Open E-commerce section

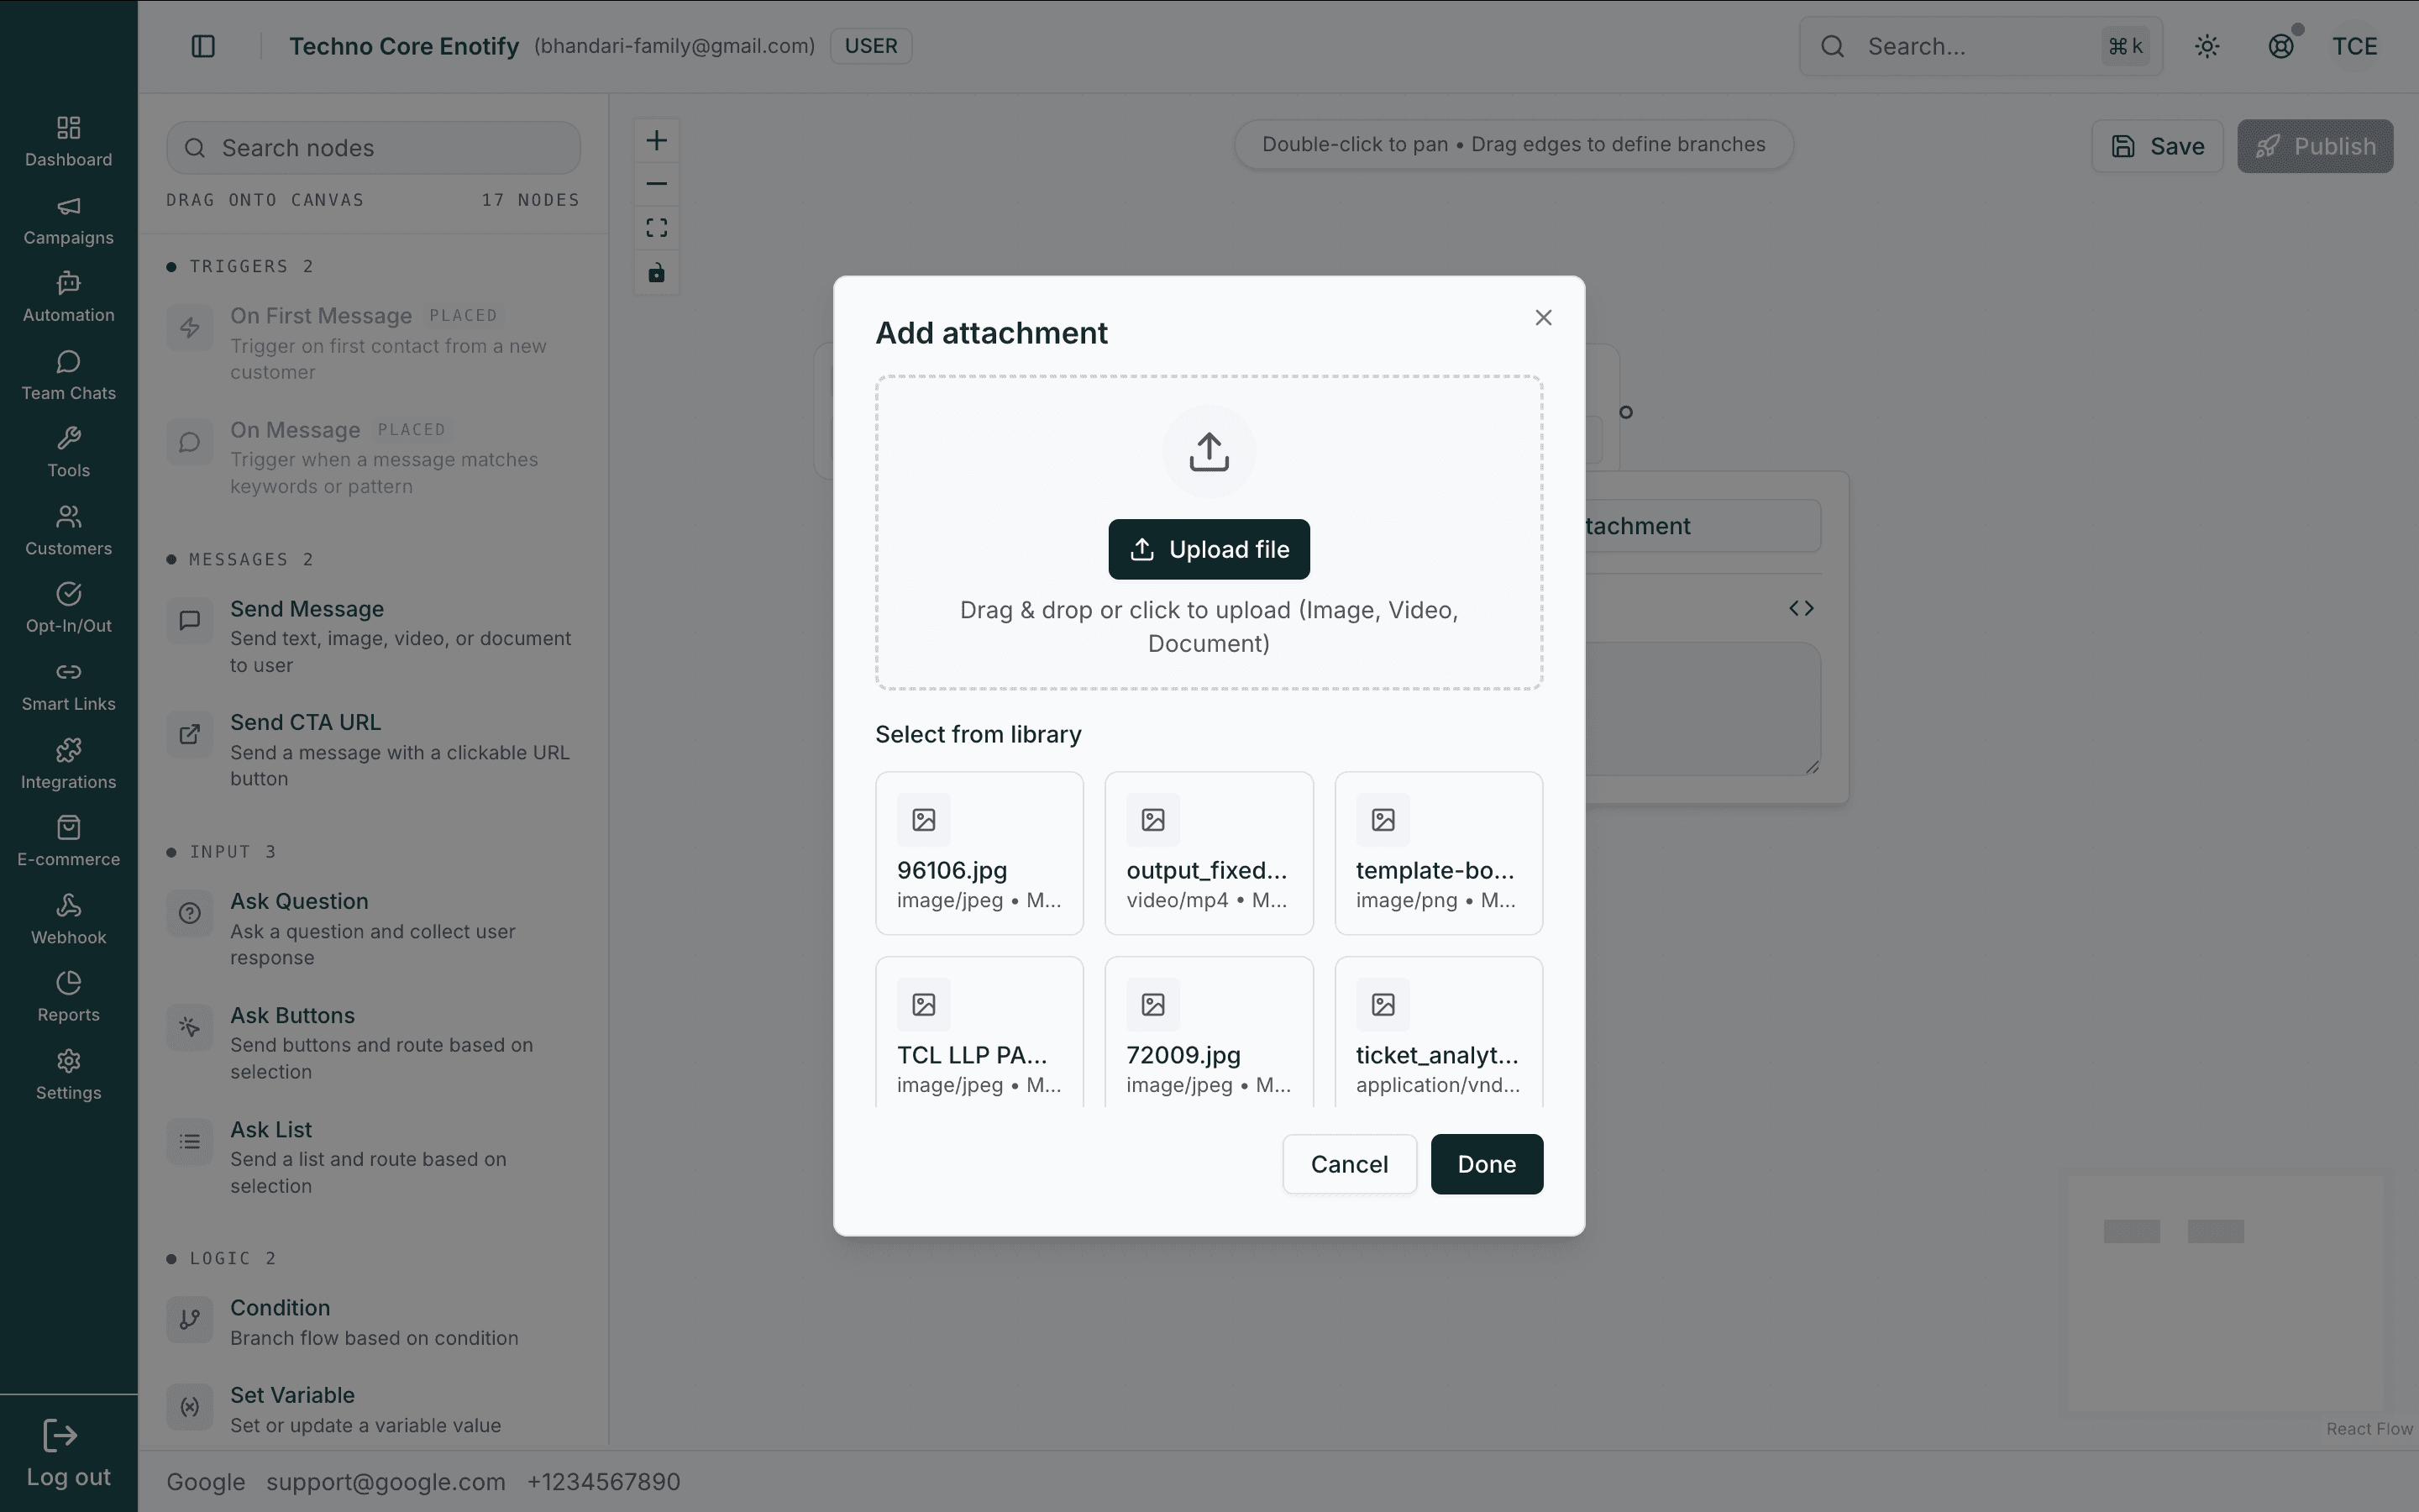[68, 841]
